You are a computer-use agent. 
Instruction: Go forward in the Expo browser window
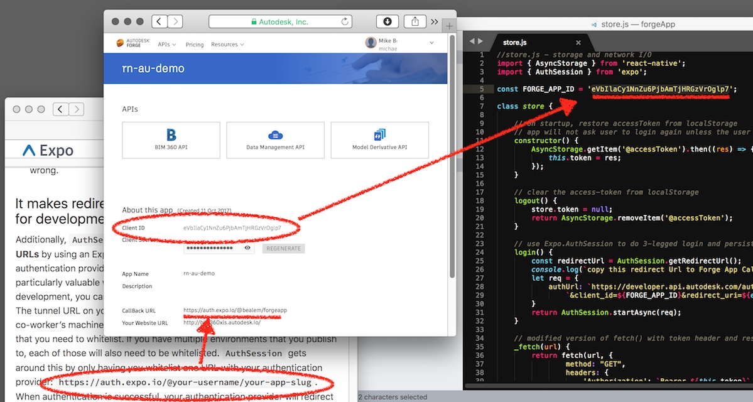[77, 109]
